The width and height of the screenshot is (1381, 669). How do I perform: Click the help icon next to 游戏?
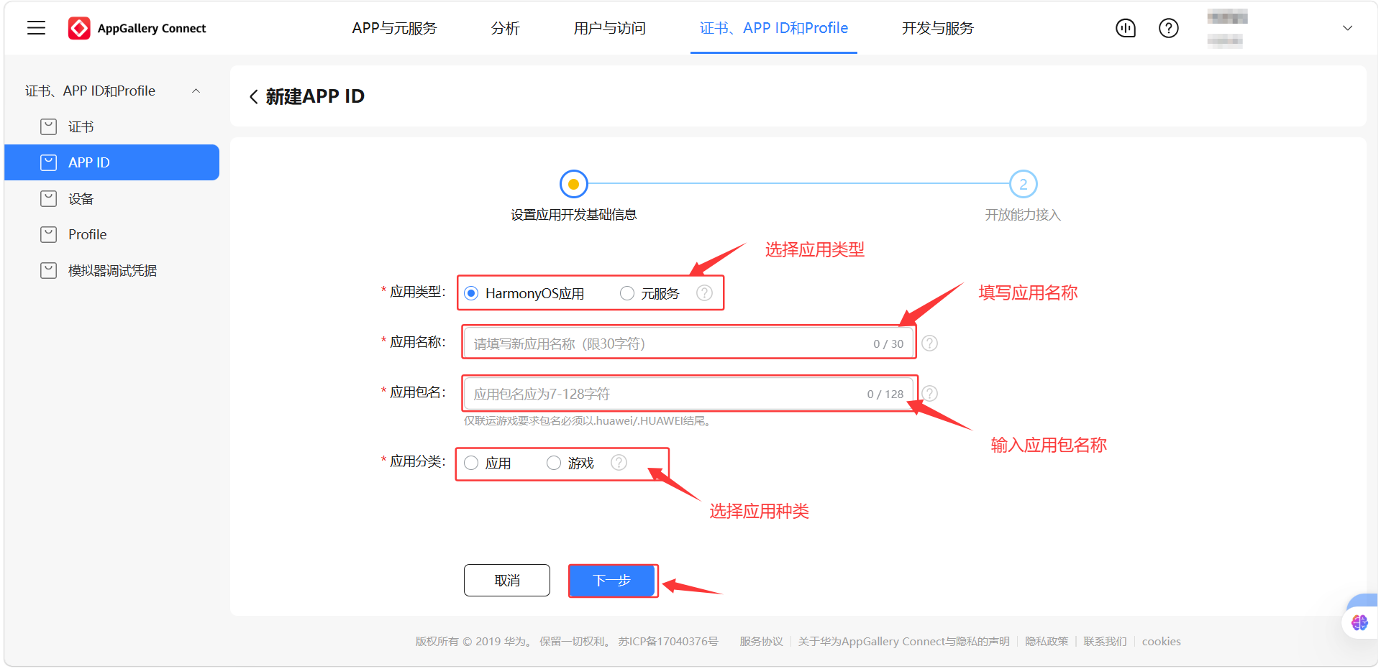tap(619, 463)
